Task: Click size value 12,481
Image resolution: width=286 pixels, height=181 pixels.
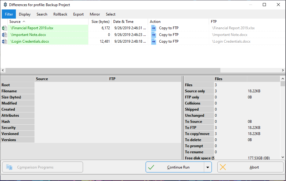Action: click(x=105, y=41)
